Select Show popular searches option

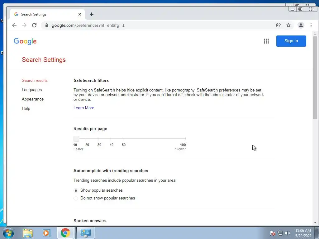coord(76,190)
